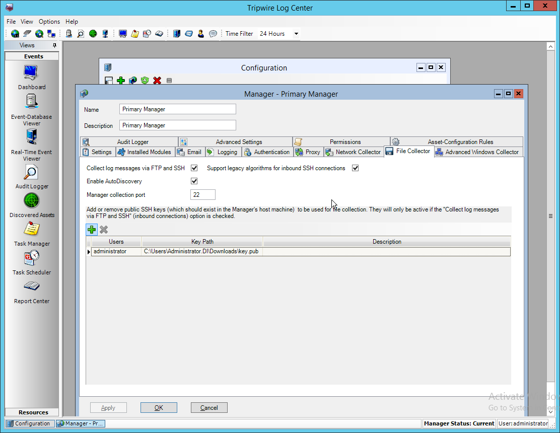Open the Help menu
The width and height of the screenshot is (560, 433).
[x=72, y=22]
